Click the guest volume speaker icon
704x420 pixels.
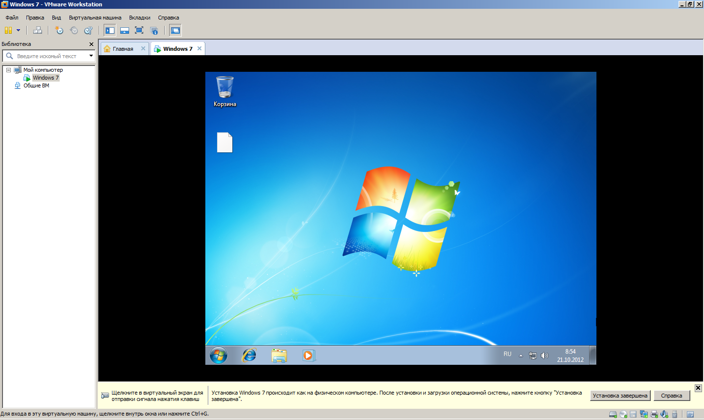(x=545, y=356)
